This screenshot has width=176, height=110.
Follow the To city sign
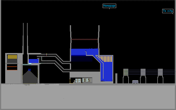168,11
